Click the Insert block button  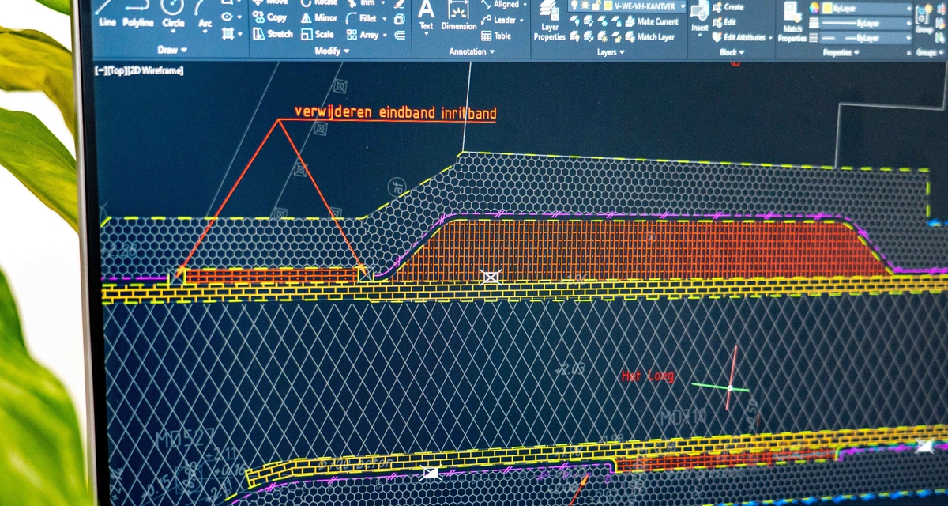[x=700, y=17]
